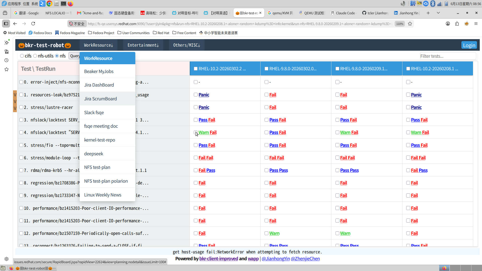The image size is (482, 271).
Task: Open the Red Hat bookmarks folder
Action: 161,33
